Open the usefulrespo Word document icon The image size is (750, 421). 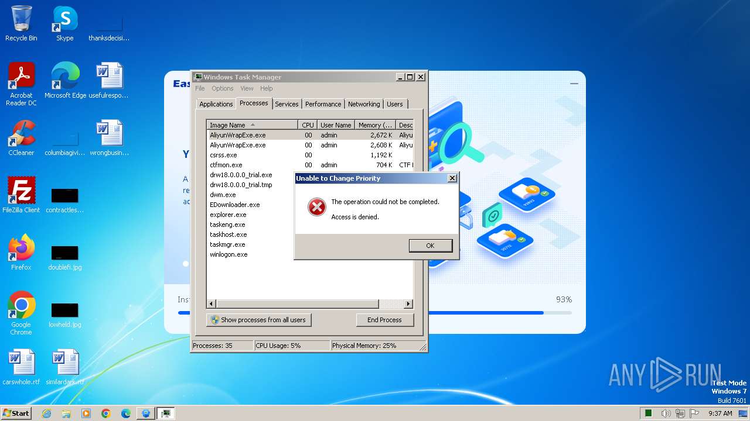pos(109,81)
